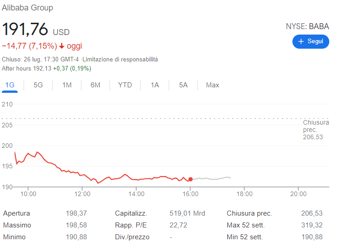The height and width of the screenshot is (242, 337).
Task: Click the plus icon in Segui button
Action: [301, 41]
